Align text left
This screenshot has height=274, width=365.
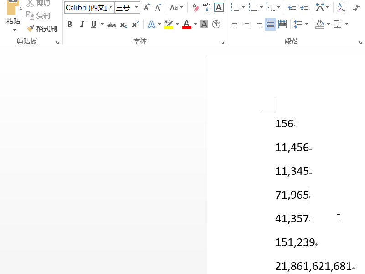235,24
